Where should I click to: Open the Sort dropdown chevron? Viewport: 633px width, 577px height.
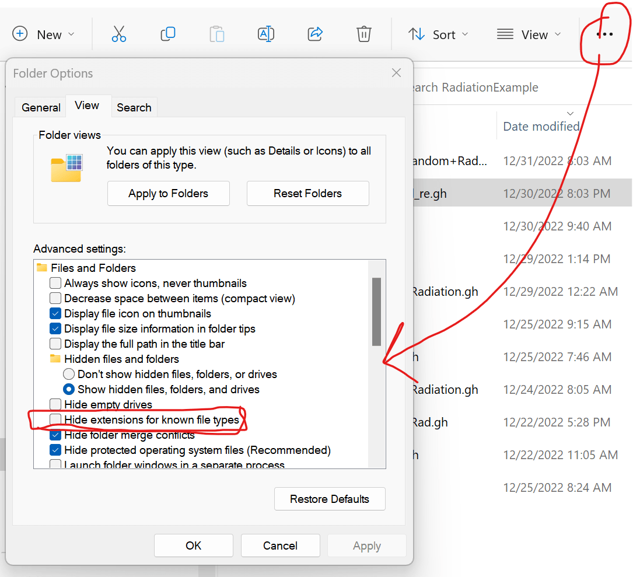465,34
